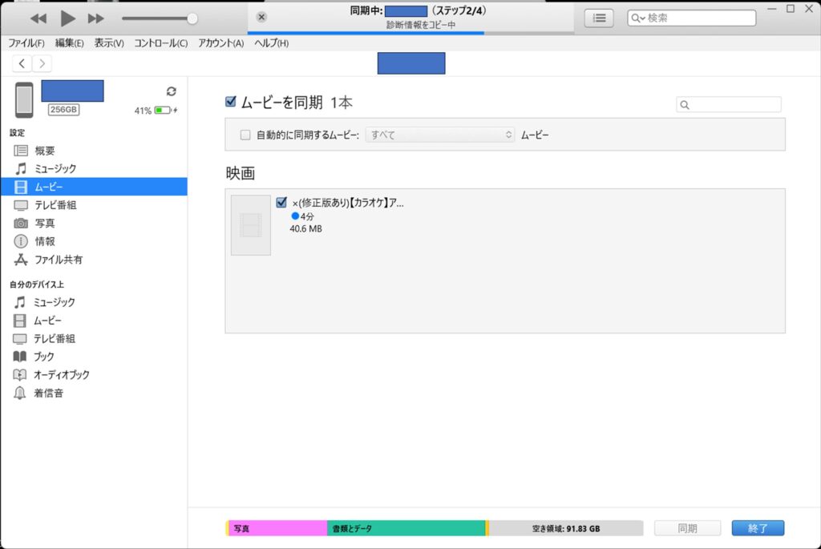Select 着信音 (Ringtones) under device
The width and height of the screenshot is (821, 549).
(48, 393)
